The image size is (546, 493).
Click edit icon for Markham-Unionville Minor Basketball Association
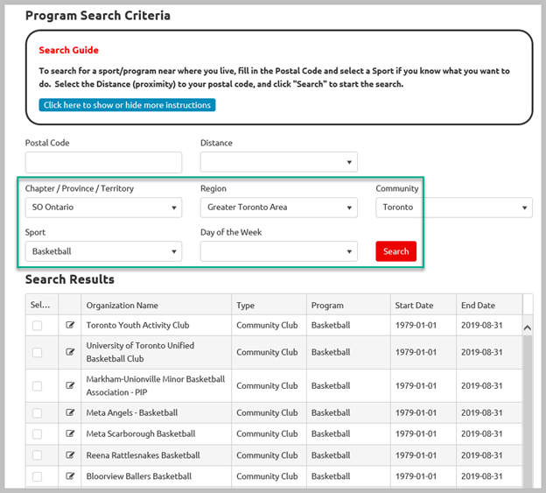tap(70, 385)
